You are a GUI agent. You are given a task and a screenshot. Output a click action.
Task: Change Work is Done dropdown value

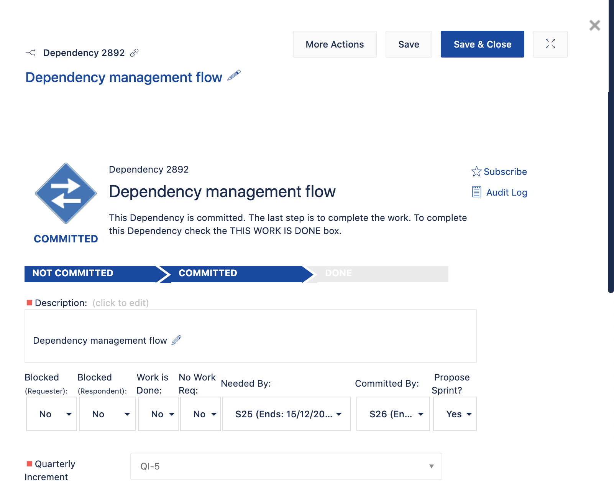[x=158, y=414]
